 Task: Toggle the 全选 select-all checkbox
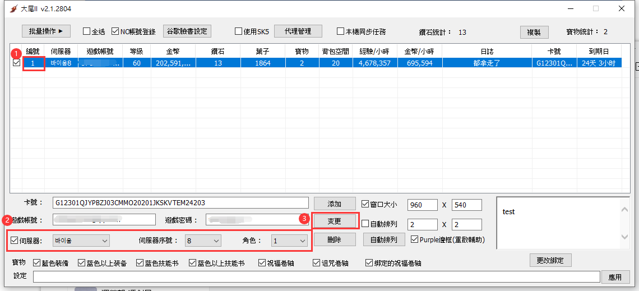(87, 32)
